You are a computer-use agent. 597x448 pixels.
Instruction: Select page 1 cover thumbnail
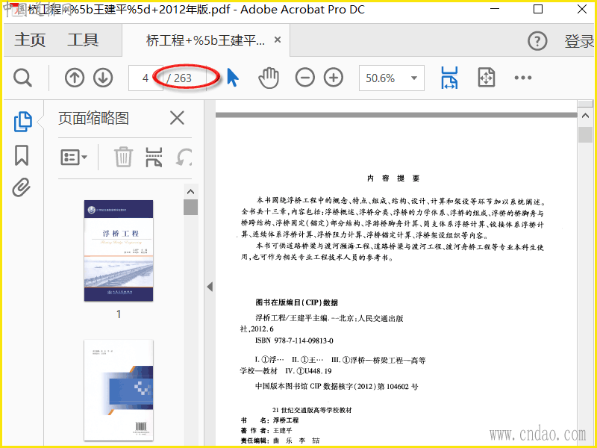[119, 251]
